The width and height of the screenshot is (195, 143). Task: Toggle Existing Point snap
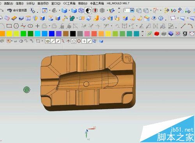click(84, 41)
